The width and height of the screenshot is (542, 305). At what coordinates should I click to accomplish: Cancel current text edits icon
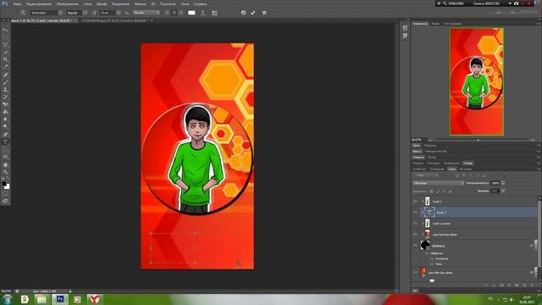(243, 13)
